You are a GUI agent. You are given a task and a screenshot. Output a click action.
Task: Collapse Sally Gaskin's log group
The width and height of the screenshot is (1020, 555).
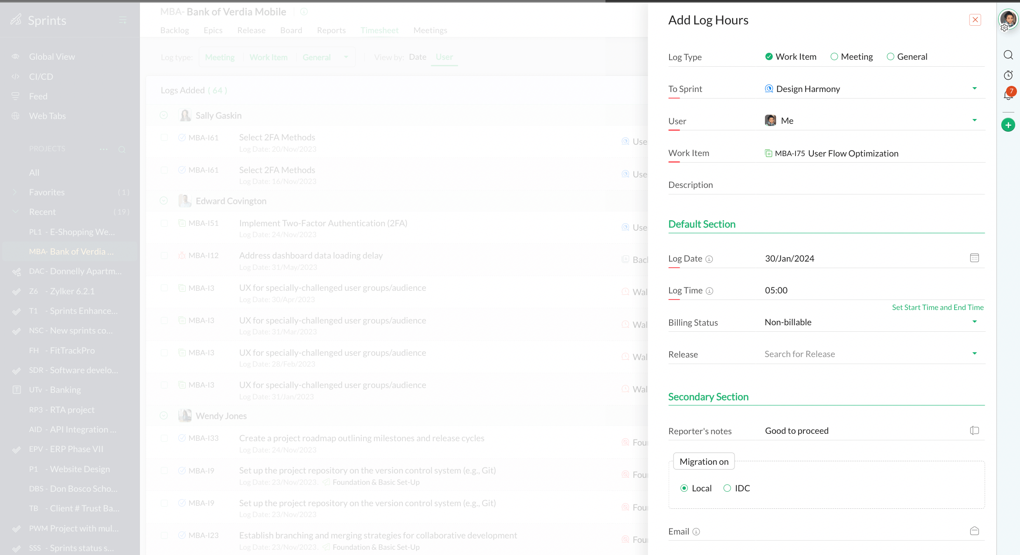pyautogui.click(x=164, y=116)
